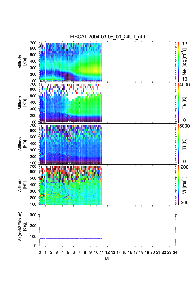Click the Vi ion velocity color bar
The image size is (192, 288).
pos(179,185)
